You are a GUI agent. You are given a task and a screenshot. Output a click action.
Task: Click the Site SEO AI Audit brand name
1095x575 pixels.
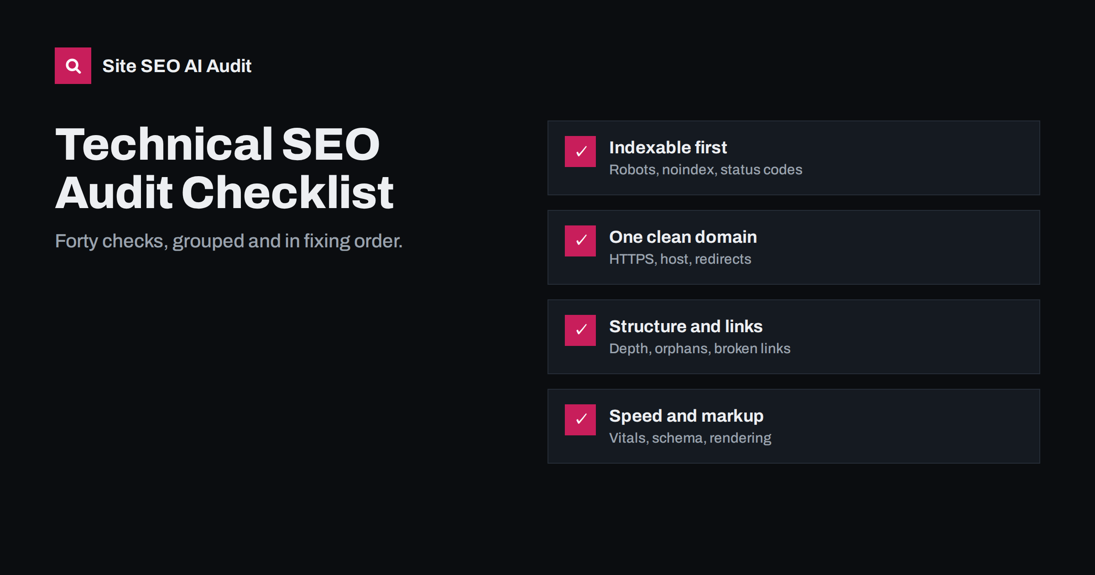pyautogui.click(x=177, y=66)
